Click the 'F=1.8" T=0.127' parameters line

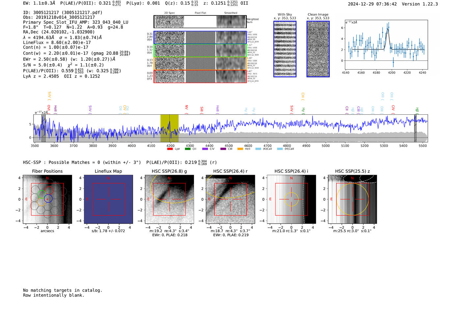73,27
